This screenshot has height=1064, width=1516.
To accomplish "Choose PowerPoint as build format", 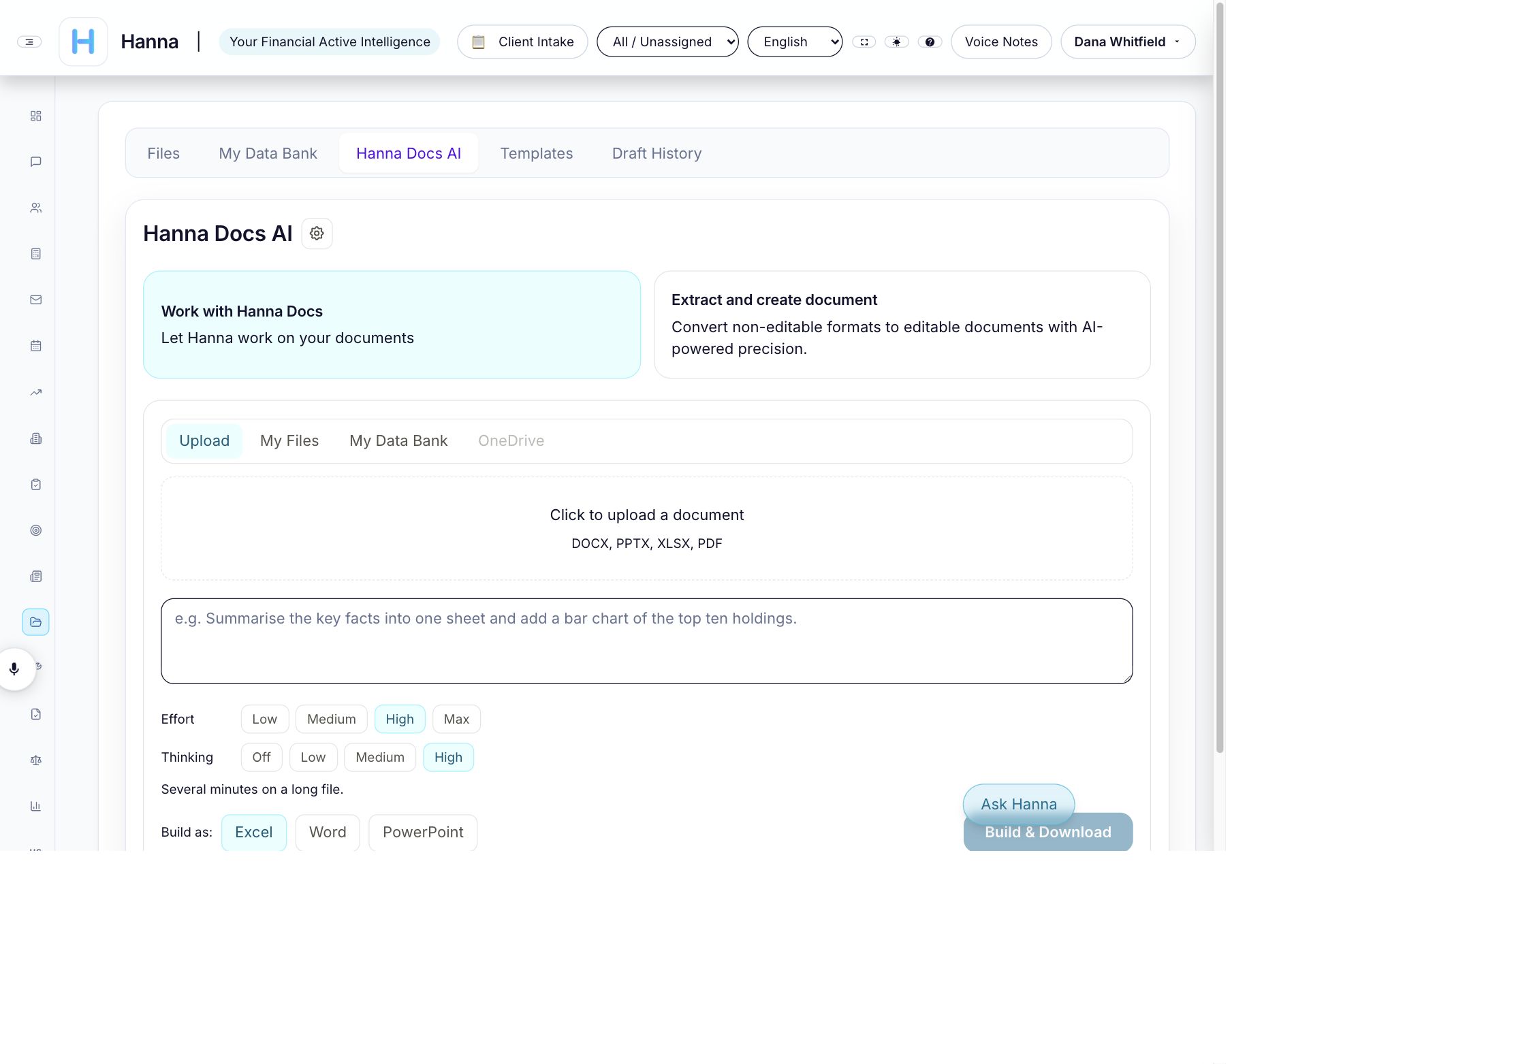I will click(x=423, y=832).
